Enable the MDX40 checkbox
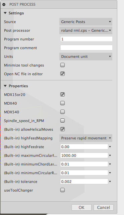124x215 pixels. [x=63, y=103]
